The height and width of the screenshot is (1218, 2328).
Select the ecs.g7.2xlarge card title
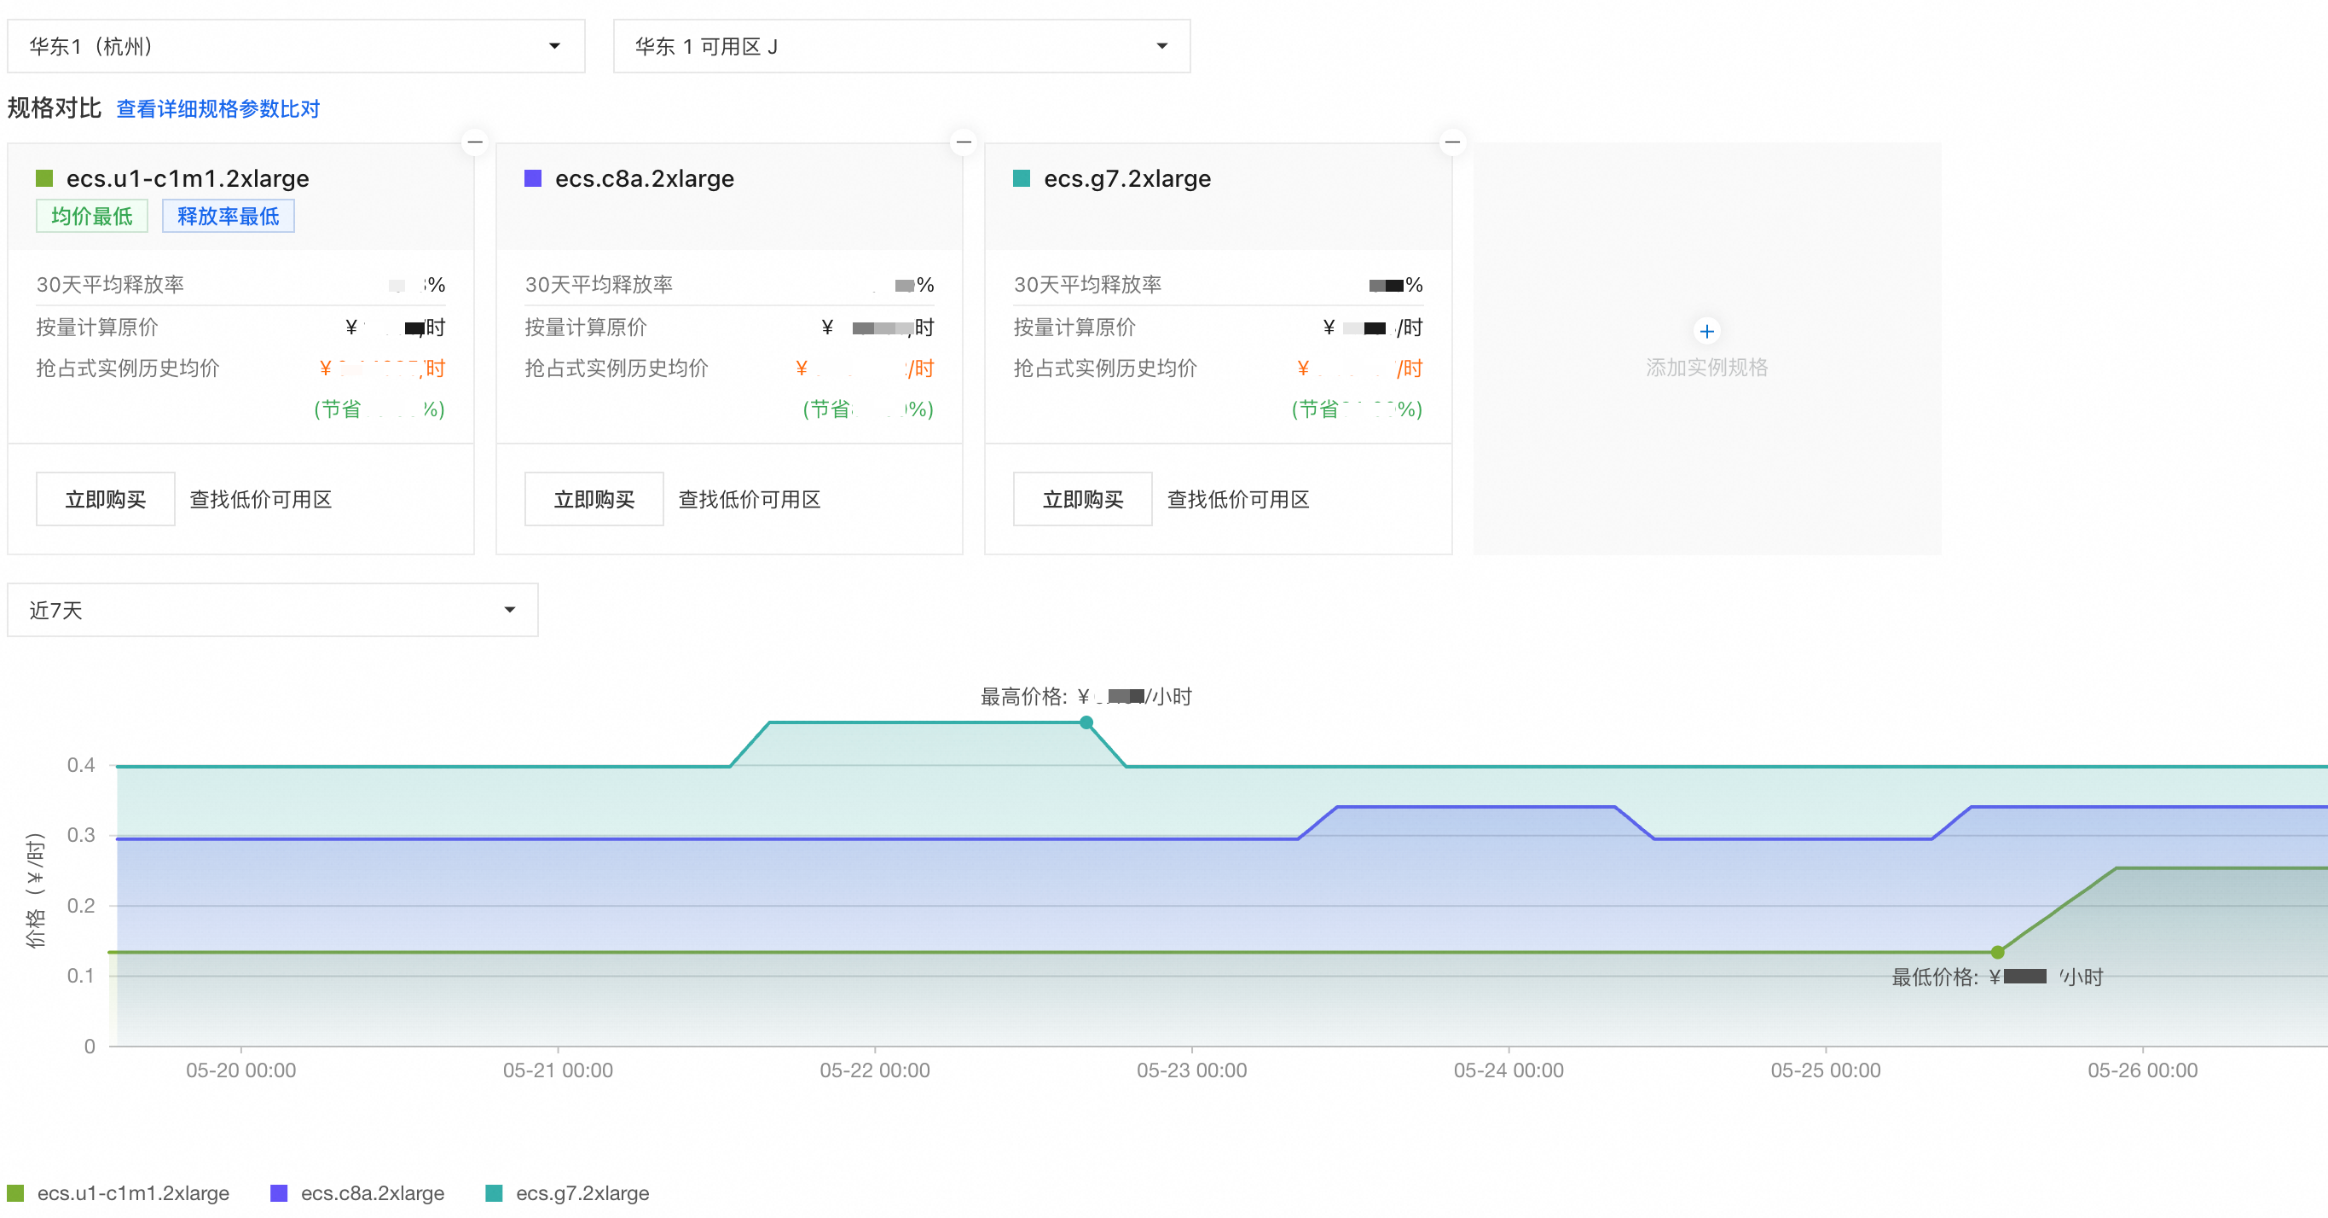(1127, 178)
